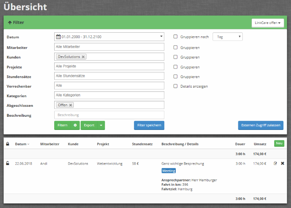The image size is (291, 208).
Task: Click the green Neu button
Action: point(279,143)
